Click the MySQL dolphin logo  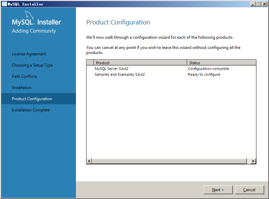click(29, 15)
